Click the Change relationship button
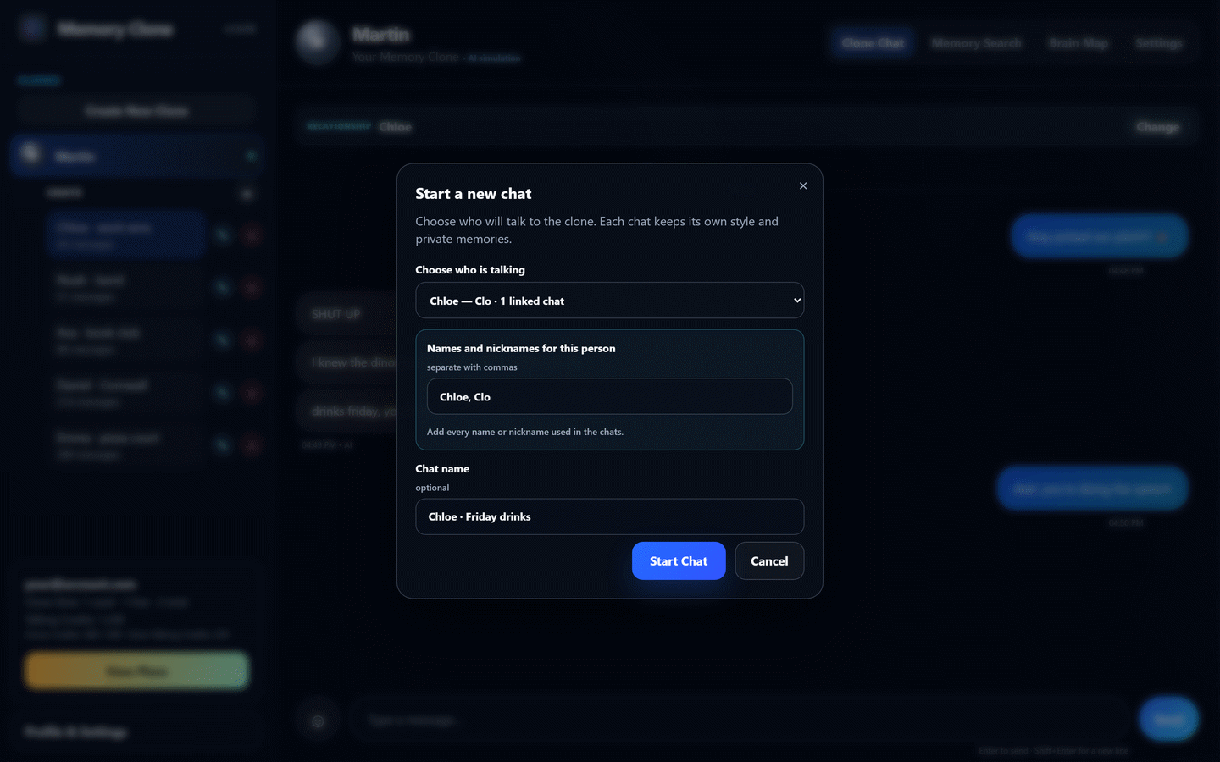This screenshot has height=762, width=1220. [x=1157, y=127]
